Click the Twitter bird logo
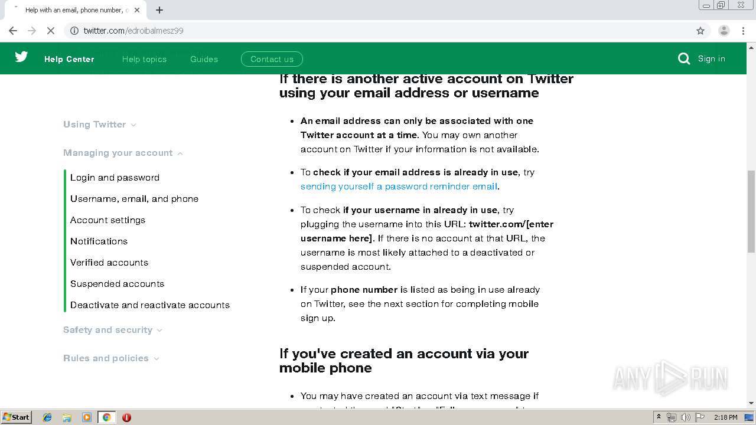756x425 pixels. 21,57
